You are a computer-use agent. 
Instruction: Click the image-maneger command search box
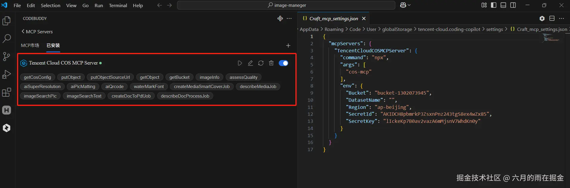286,5
